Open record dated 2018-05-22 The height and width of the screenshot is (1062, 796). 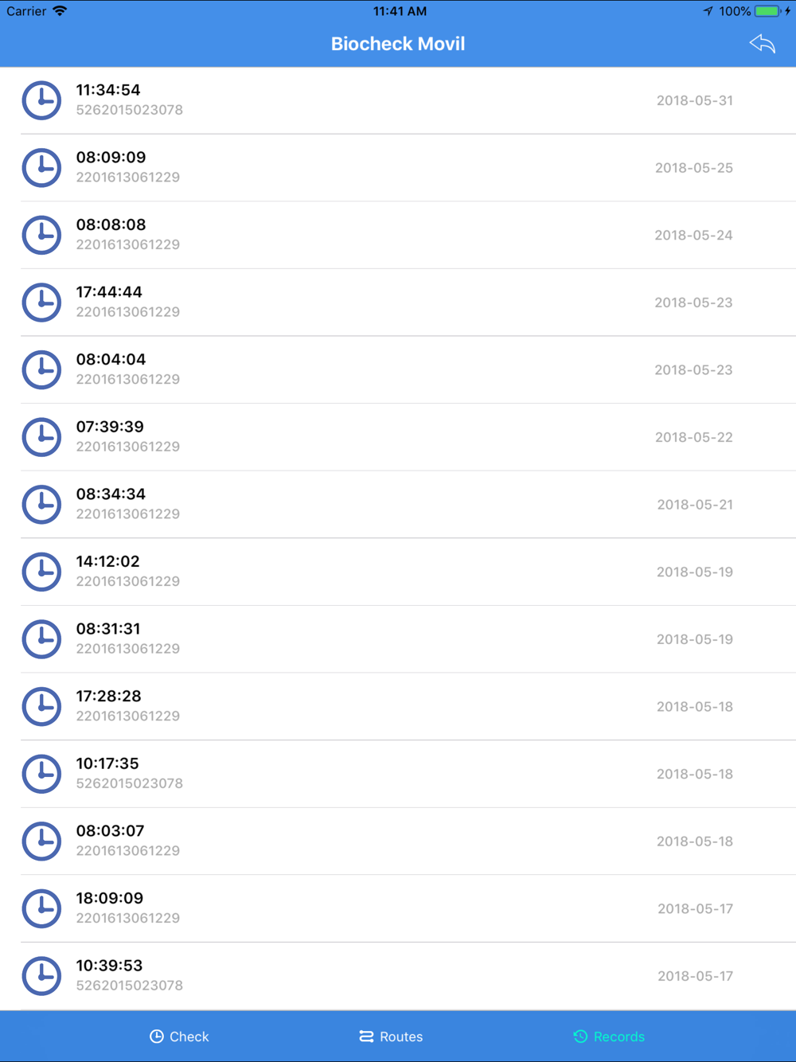tap(398, 437)
